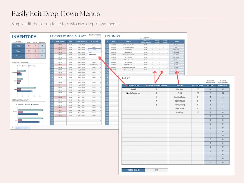Screen dimensions: 244x183
Task: Open the Riders dropdown showing Pending in Listings
Action: pyautogui.click(x=183, y=60)
